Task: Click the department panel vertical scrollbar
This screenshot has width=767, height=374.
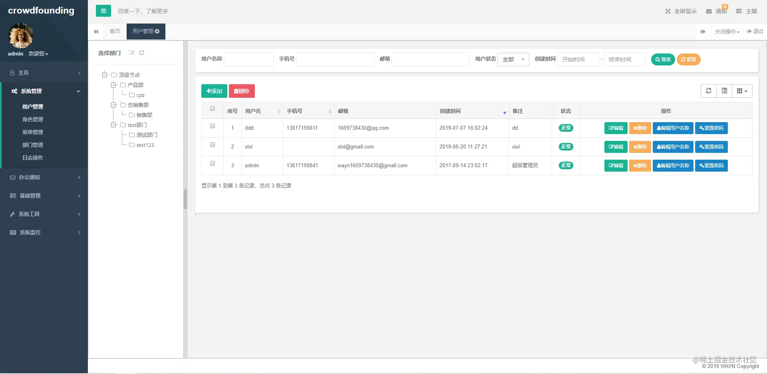Action: click(185, 199)
